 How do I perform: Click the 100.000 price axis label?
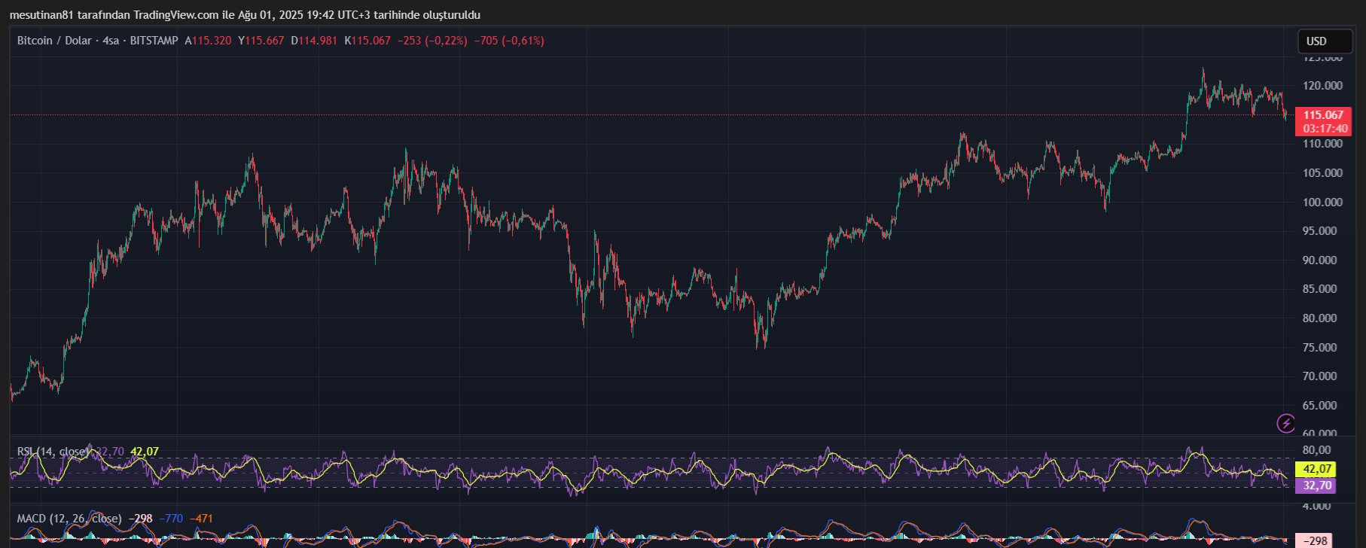point(1322,202)
